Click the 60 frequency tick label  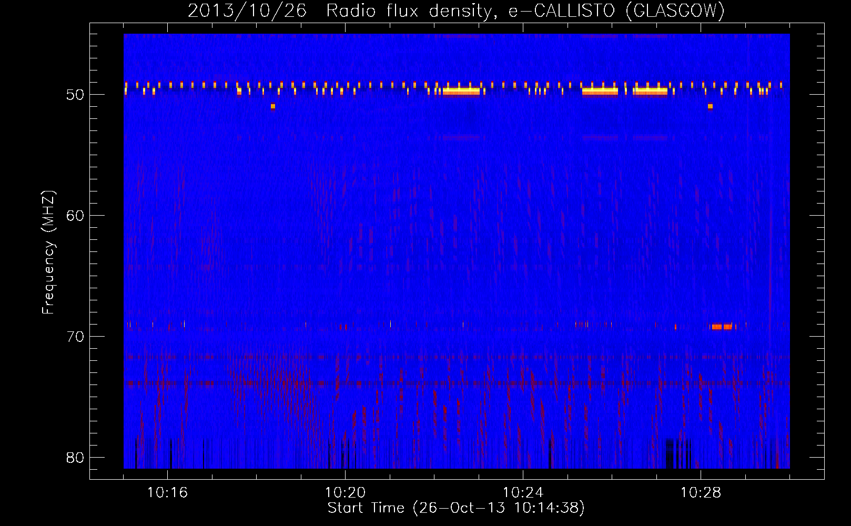(x=75, y=216)
